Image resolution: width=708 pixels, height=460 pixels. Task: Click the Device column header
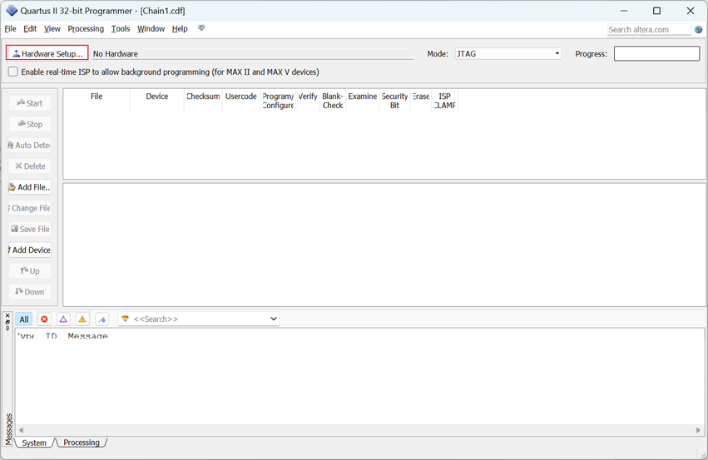coord(156,100)
